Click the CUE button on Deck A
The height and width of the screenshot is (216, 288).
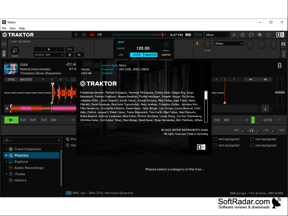click(23, 120)
